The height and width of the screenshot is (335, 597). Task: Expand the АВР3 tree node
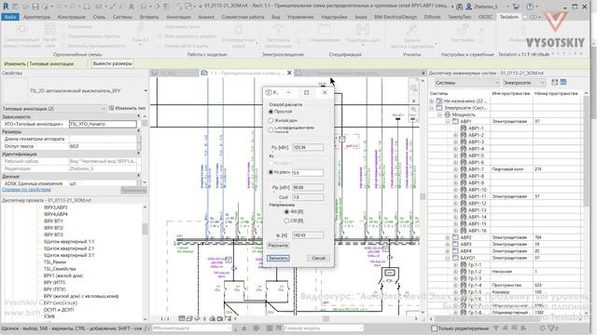[448, 244]
